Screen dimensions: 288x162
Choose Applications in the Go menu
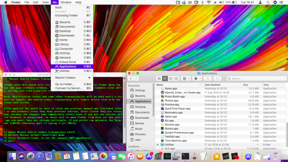72,66
